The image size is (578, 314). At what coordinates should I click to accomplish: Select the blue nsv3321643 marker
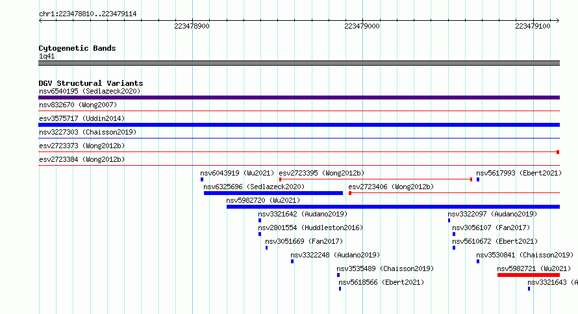point(529,289)
